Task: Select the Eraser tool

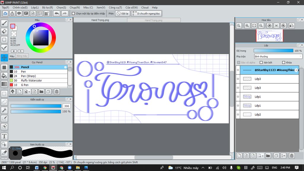Action: (4, 31)
